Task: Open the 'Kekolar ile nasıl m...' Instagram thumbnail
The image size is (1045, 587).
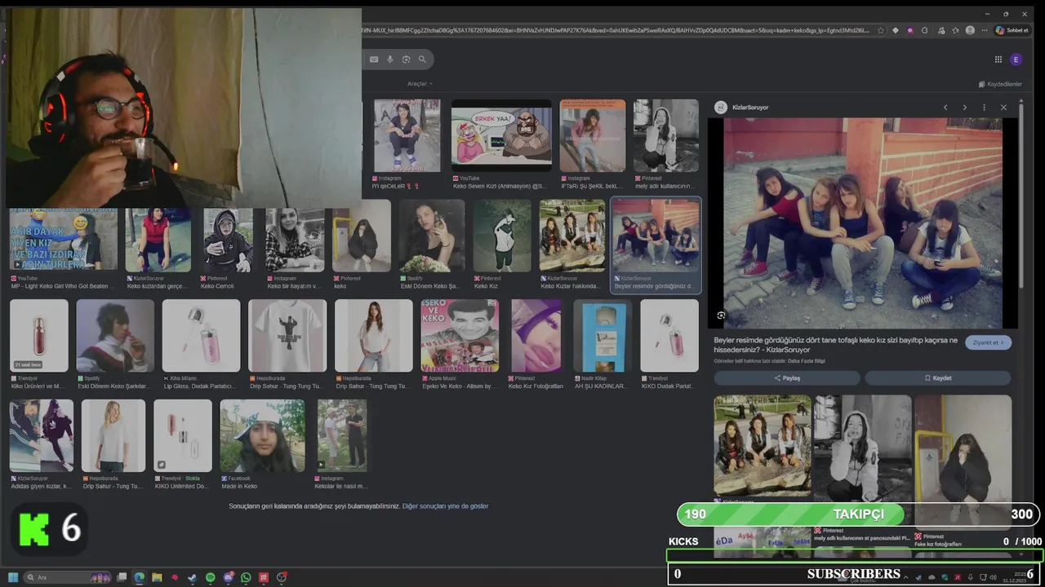Action: pyautogui.click(x=341, y=435)
